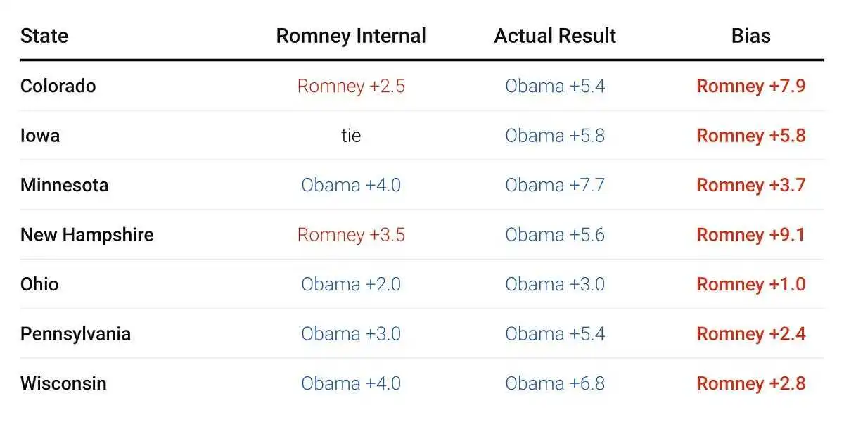This screenshot has width=844, height=422.
Task: Click Pennsylvania's Obama +3.0 internal value
Action: [x=351, y=333]
